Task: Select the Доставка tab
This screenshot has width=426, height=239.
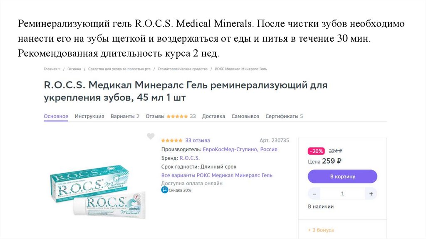Action: pyautogui.click(x=213, y=116)
